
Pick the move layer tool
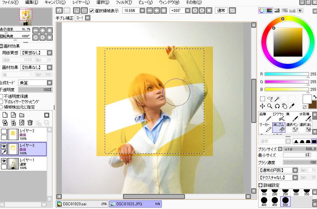pyautogui.click(x=262, y=106)
